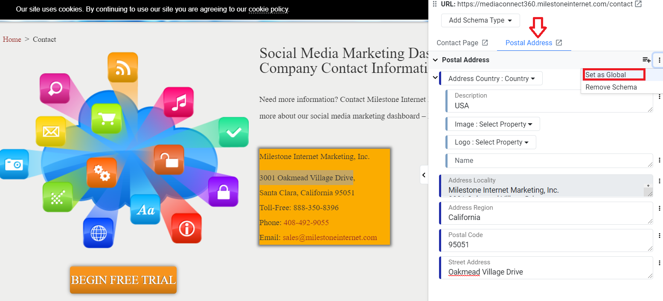Screen dimensions: 663x301
Task: Click the red info icon
Action: pyautogui.click(x=186, y=228)
